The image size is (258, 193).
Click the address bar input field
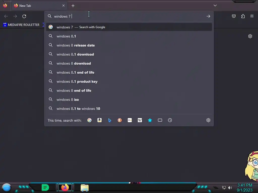129,16
